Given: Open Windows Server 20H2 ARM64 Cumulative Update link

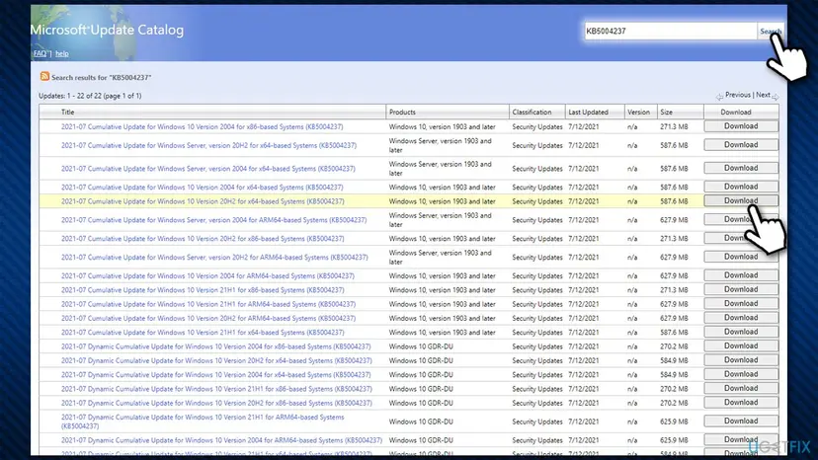Looking at the screenshot, I should [x=214, y=257].
